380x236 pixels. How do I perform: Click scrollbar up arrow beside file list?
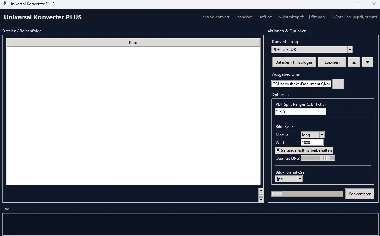260,190
